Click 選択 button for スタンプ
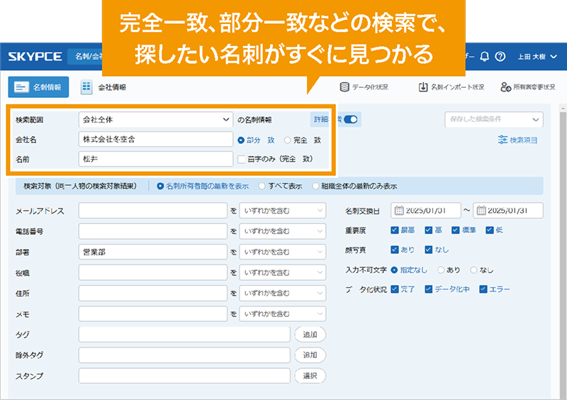This screenshot has width=567, height=400. (x=310, y=376)
